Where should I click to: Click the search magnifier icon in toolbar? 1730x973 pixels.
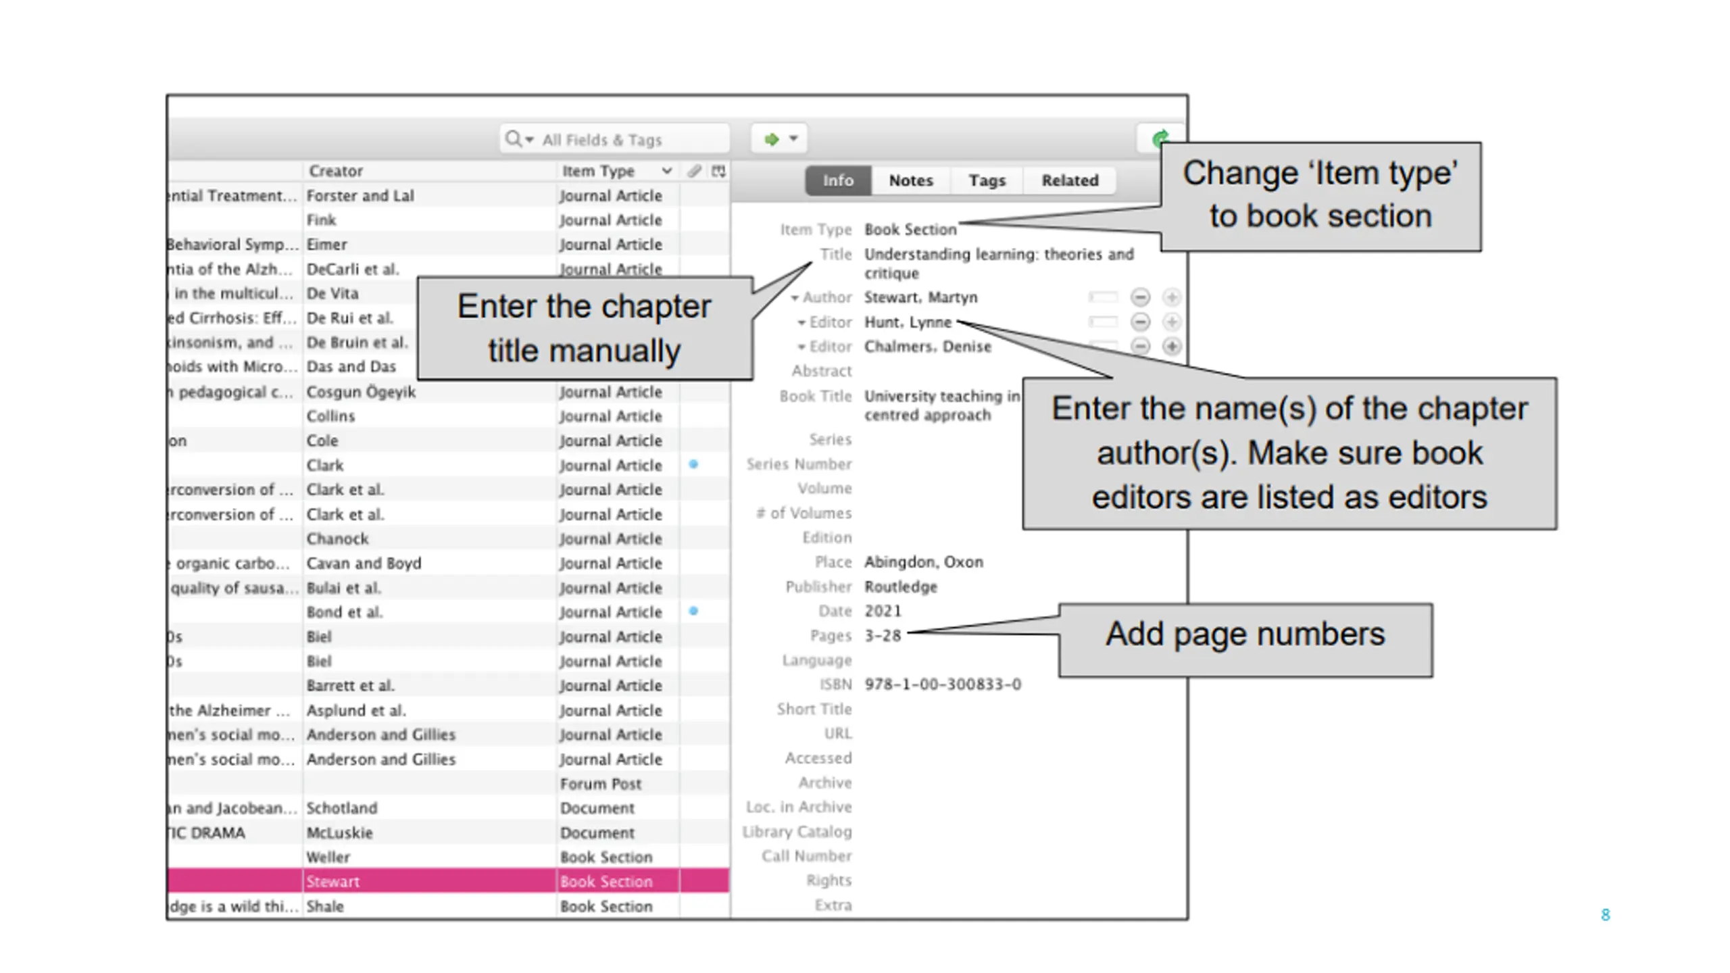tap(512, 139)
